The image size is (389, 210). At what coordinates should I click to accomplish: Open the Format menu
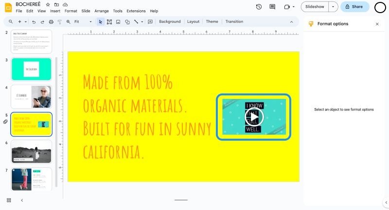[x=71, y=11]
